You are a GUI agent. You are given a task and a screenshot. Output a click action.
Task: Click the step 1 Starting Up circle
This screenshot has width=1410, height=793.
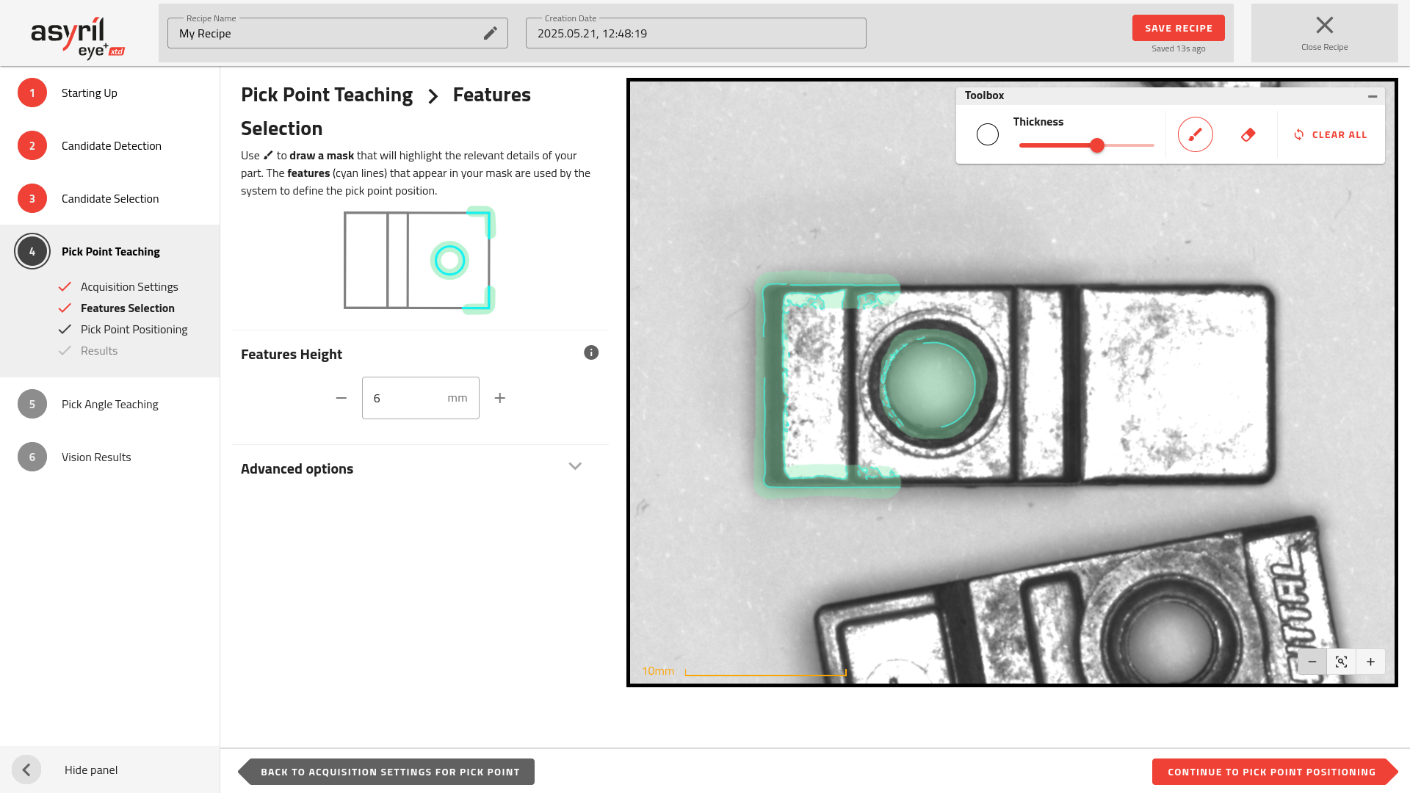tap(32, 93)
